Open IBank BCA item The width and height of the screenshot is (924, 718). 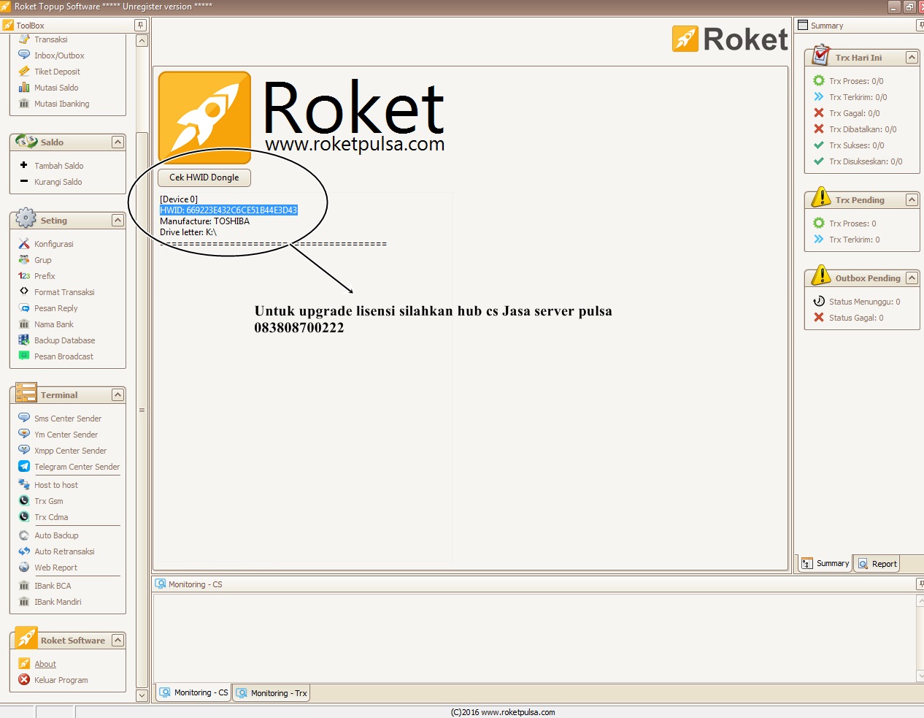pyautogui.click(x=53, y=586)
